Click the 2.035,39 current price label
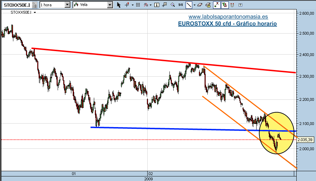The width and height of the screenshot is (316, 181). point(305,140)
